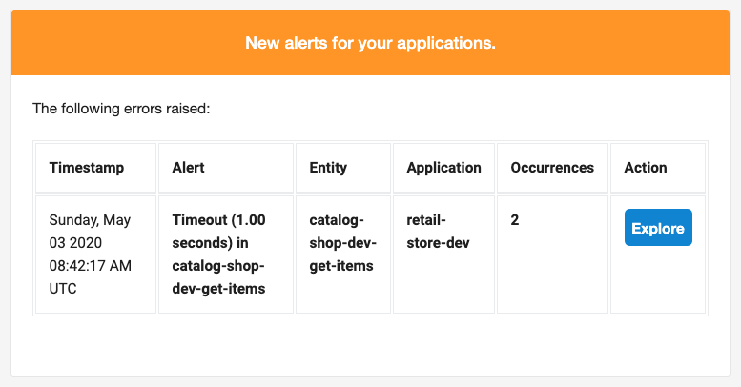The width and height of the screenshot is (741, 387).
Task: Click the Sunday, May 03 2020 timestamp cell
Action: pos(96,255)
